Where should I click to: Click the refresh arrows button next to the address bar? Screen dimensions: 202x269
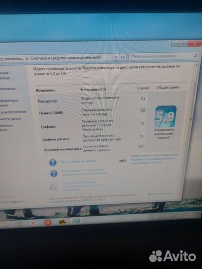pyautogui.click(x=123, y=57)
